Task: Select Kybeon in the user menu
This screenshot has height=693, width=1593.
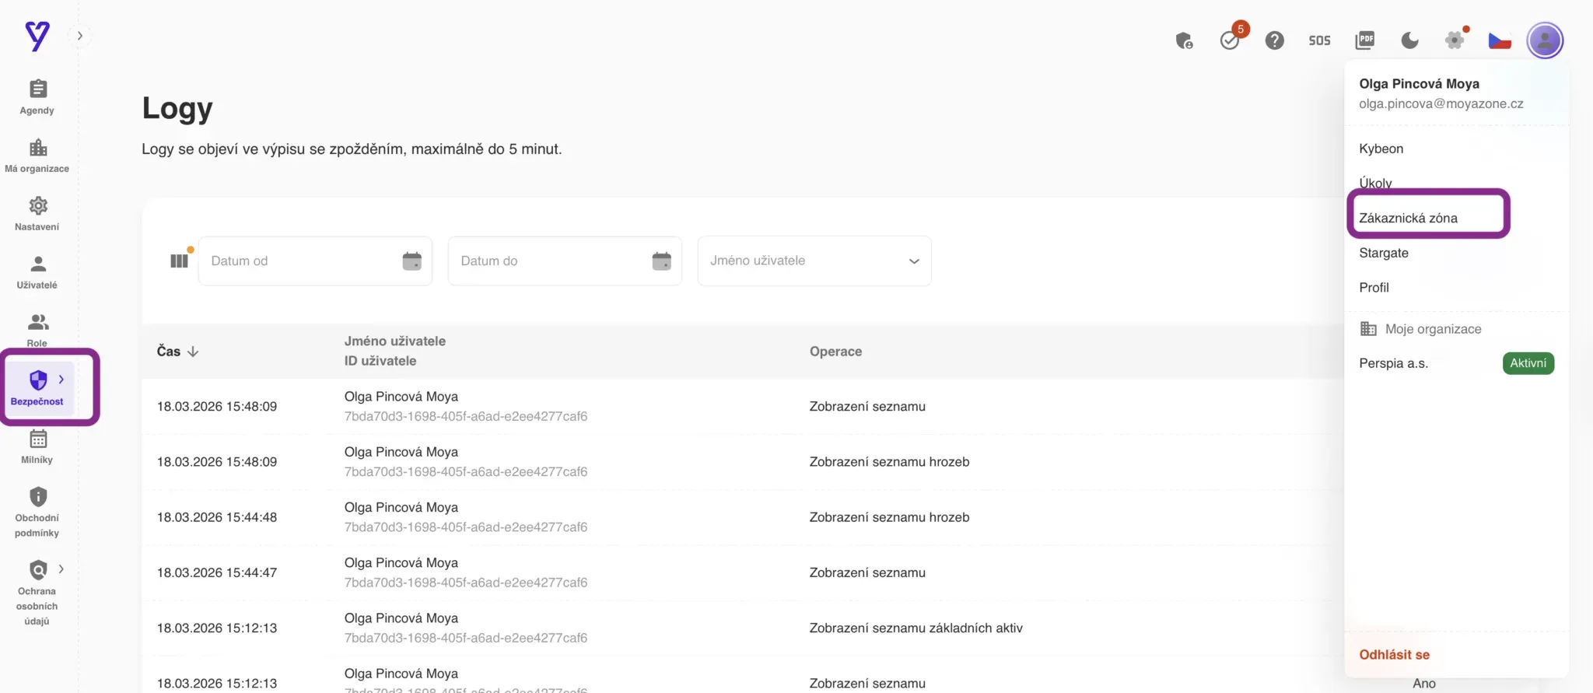Action: pyautogui.click(x=1381, y=149)
